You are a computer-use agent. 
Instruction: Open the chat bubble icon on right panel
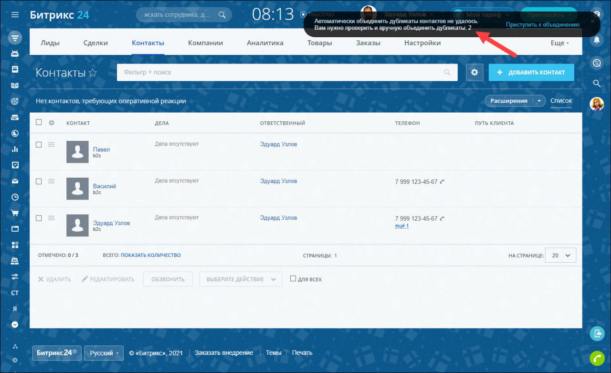[x=597, y=63]
